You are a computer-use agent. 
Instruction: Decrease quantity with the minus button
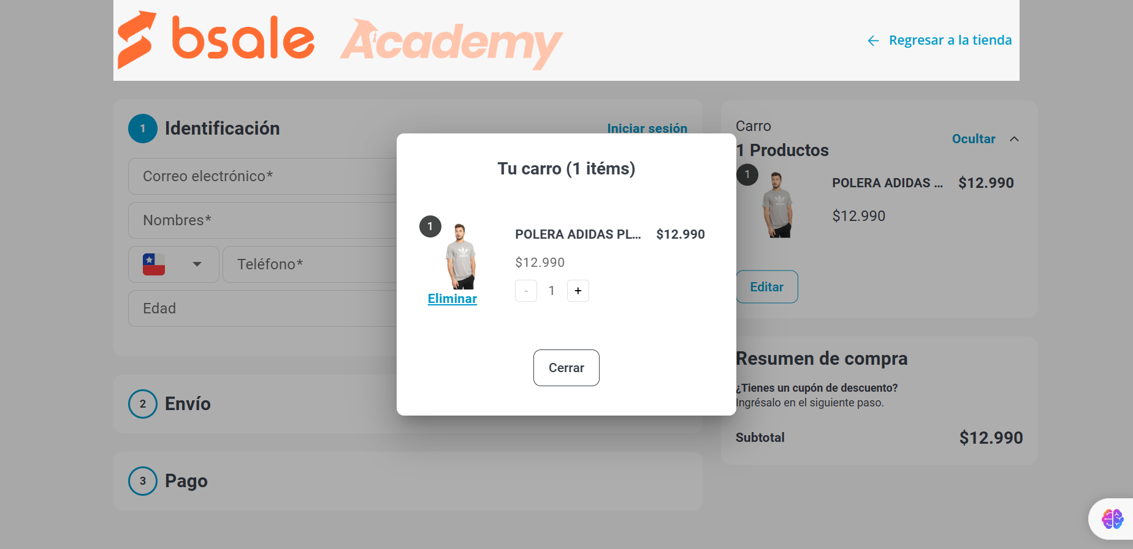tap(526, 291)
